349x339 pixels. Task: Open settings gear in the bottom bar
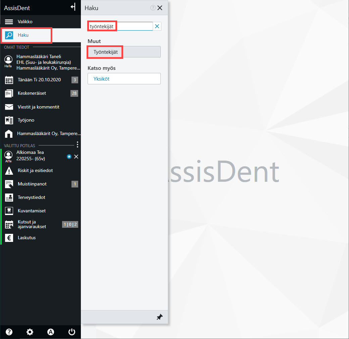click(x=30, y=332)
